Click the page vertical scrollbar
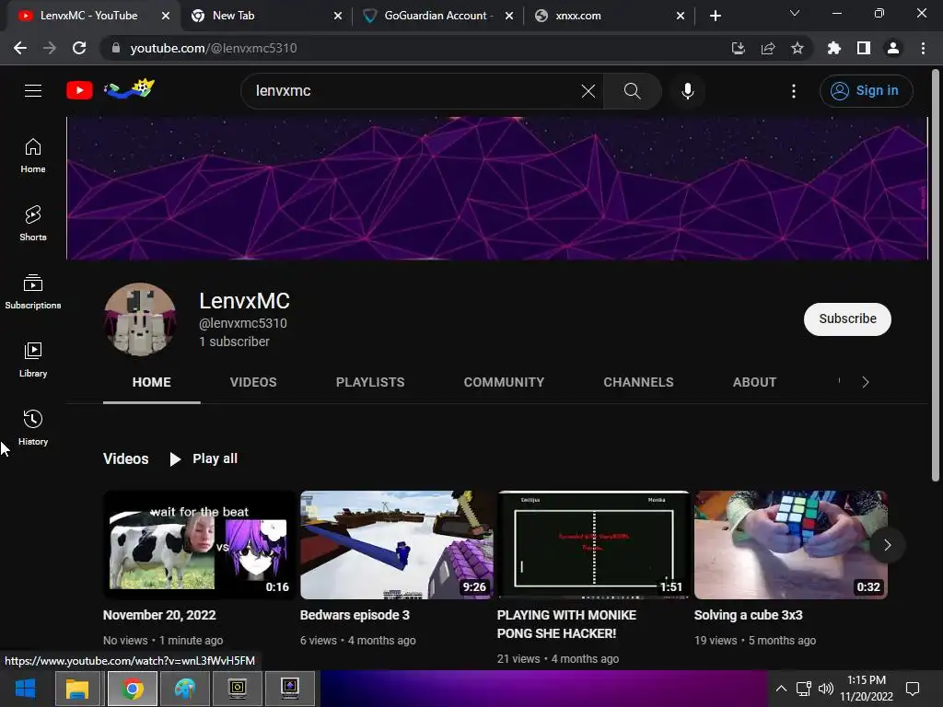 click(936, 276)
